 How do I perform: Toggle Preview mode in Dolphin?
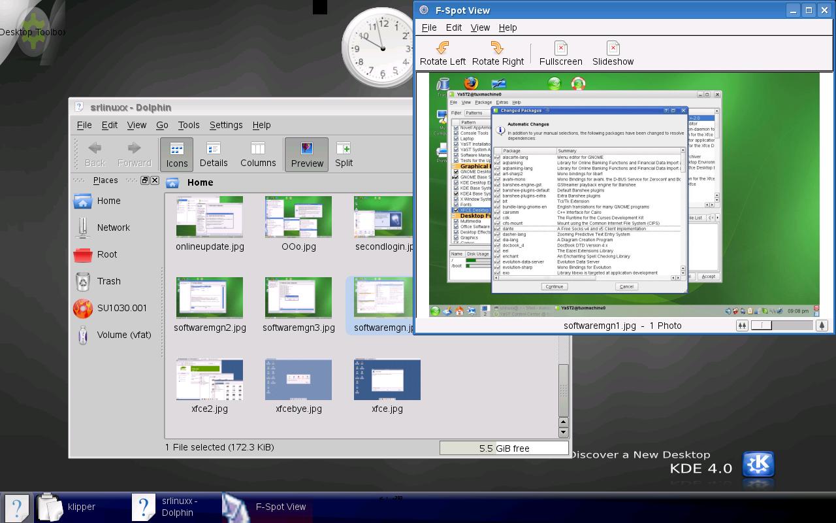coord(307,155)
